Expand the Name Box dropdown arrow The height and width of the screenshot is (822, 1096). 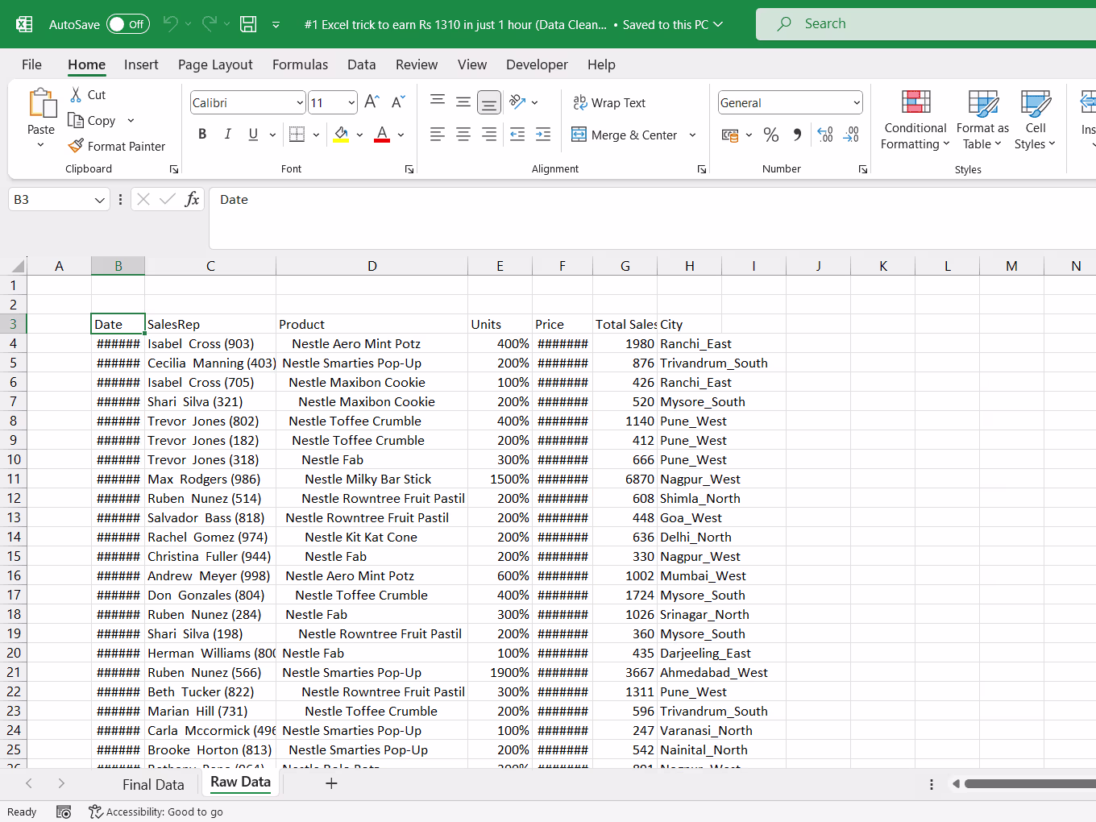point(100,200)
